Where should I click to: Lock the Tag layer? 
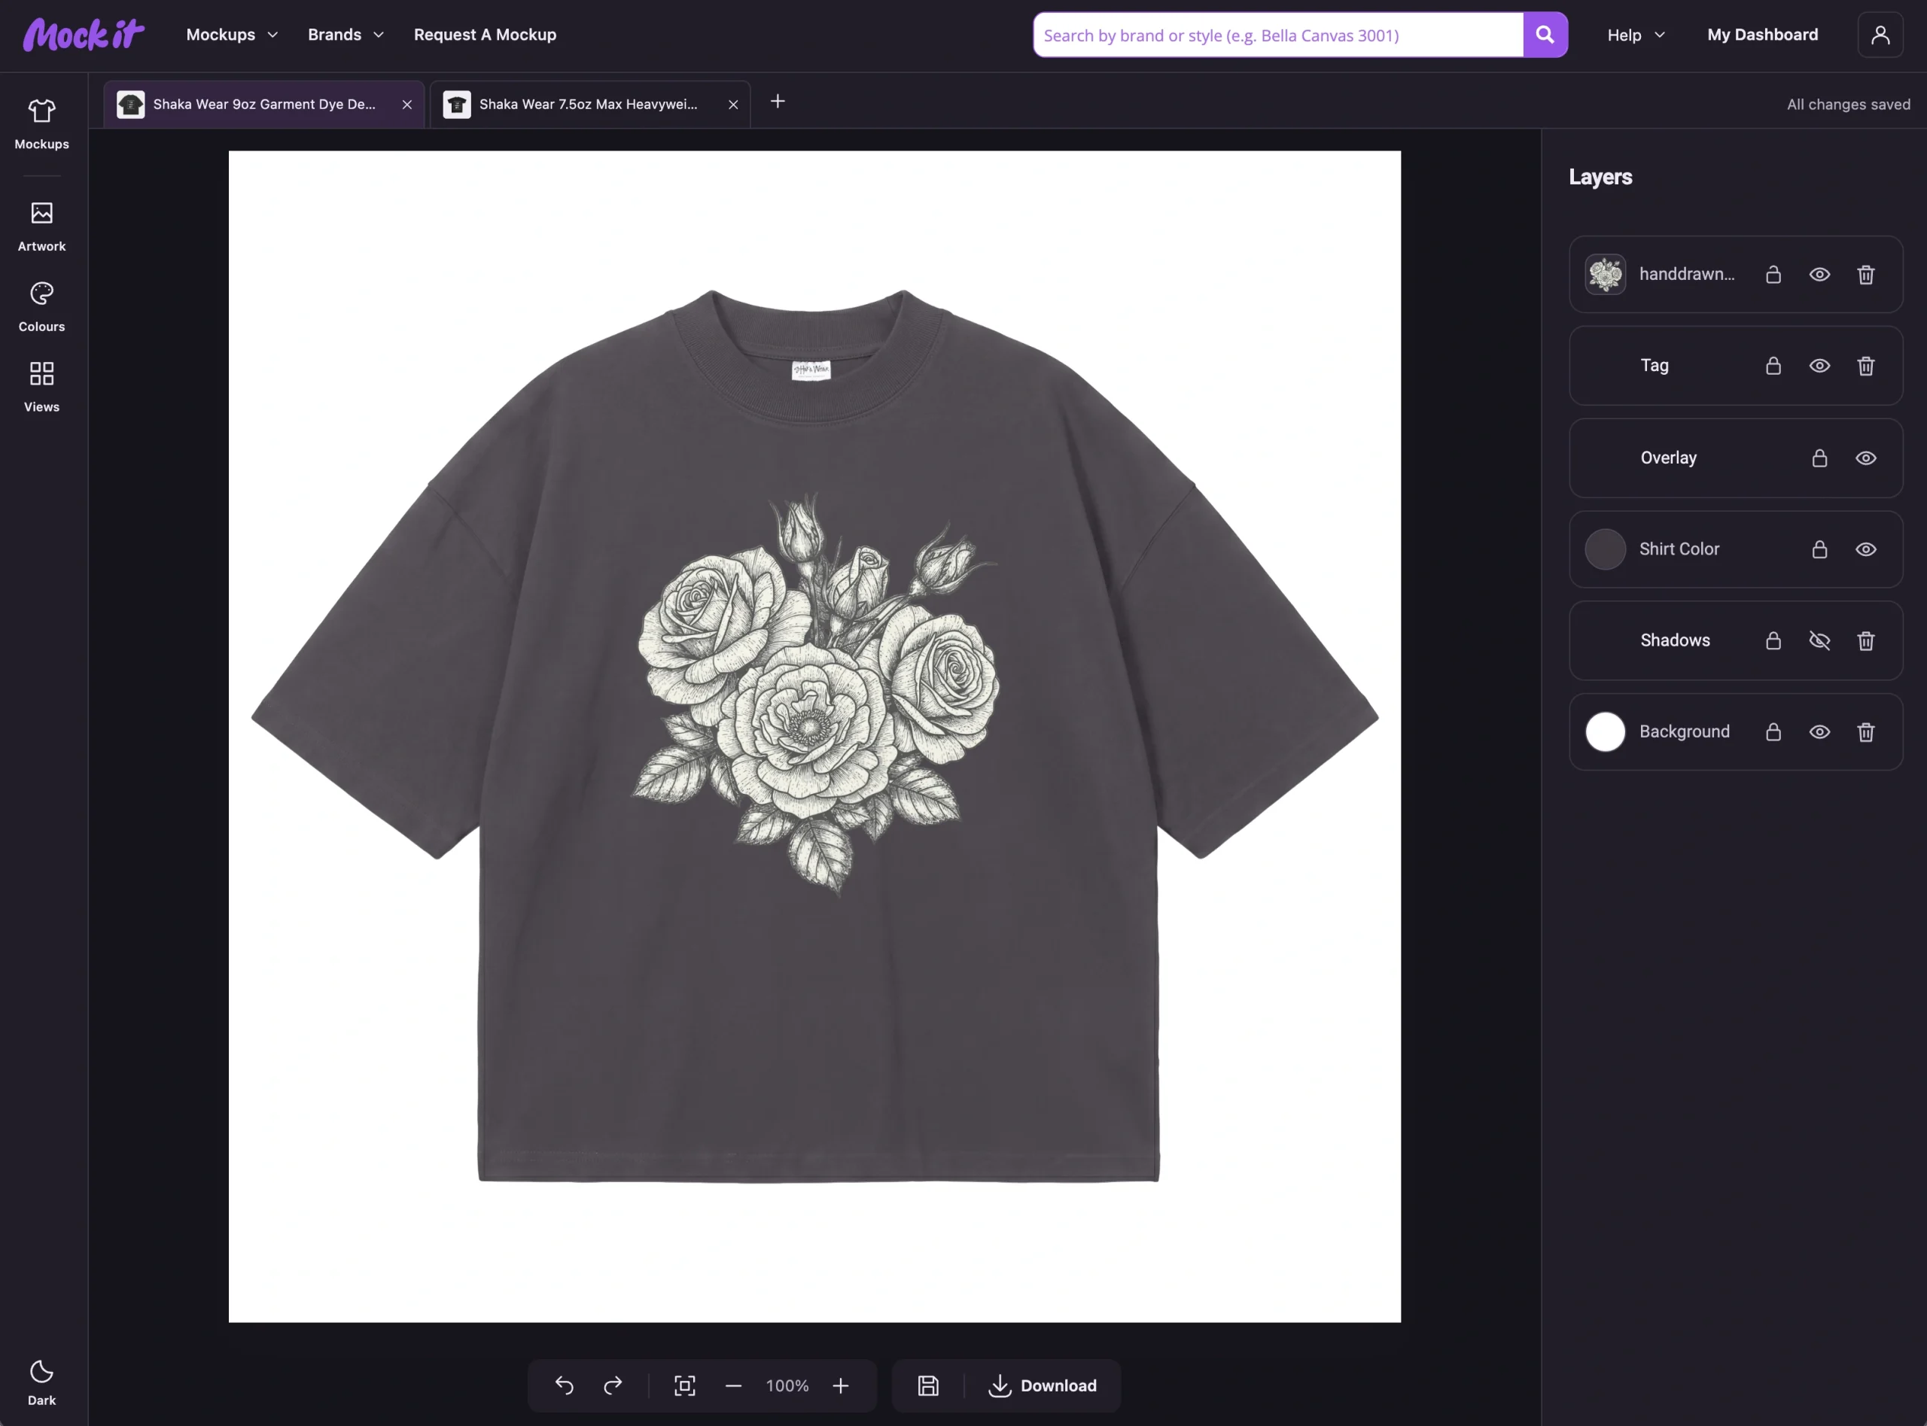[1773, 366]
